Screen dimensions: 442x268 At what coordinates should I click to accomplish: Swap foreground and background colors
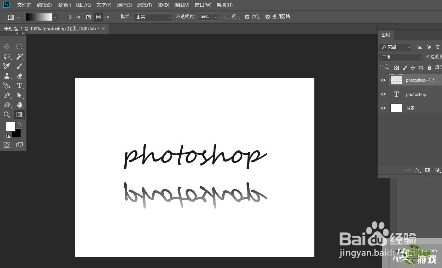tap(20, 124)
